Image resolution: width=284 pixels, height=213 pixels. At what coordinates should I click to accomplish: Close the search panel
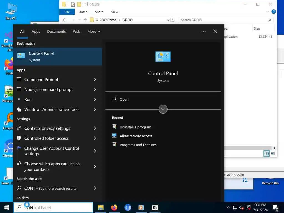coord(215,32)
